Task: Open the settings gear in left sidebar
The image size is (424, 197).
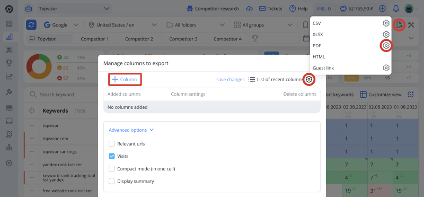Action: pos(9,163)
